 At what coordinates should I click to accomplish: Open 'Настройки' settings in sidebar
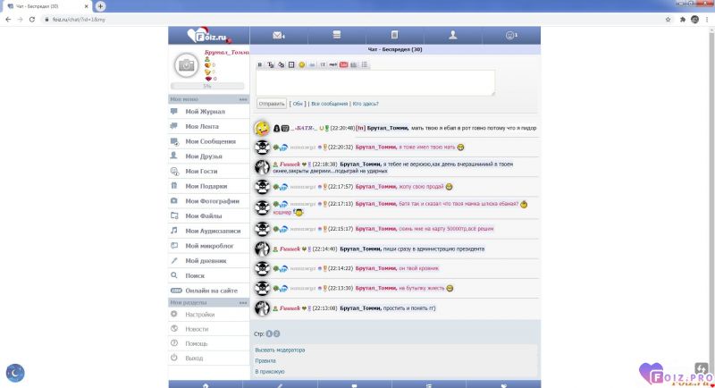pyautogui.click(x=199, y=315)
